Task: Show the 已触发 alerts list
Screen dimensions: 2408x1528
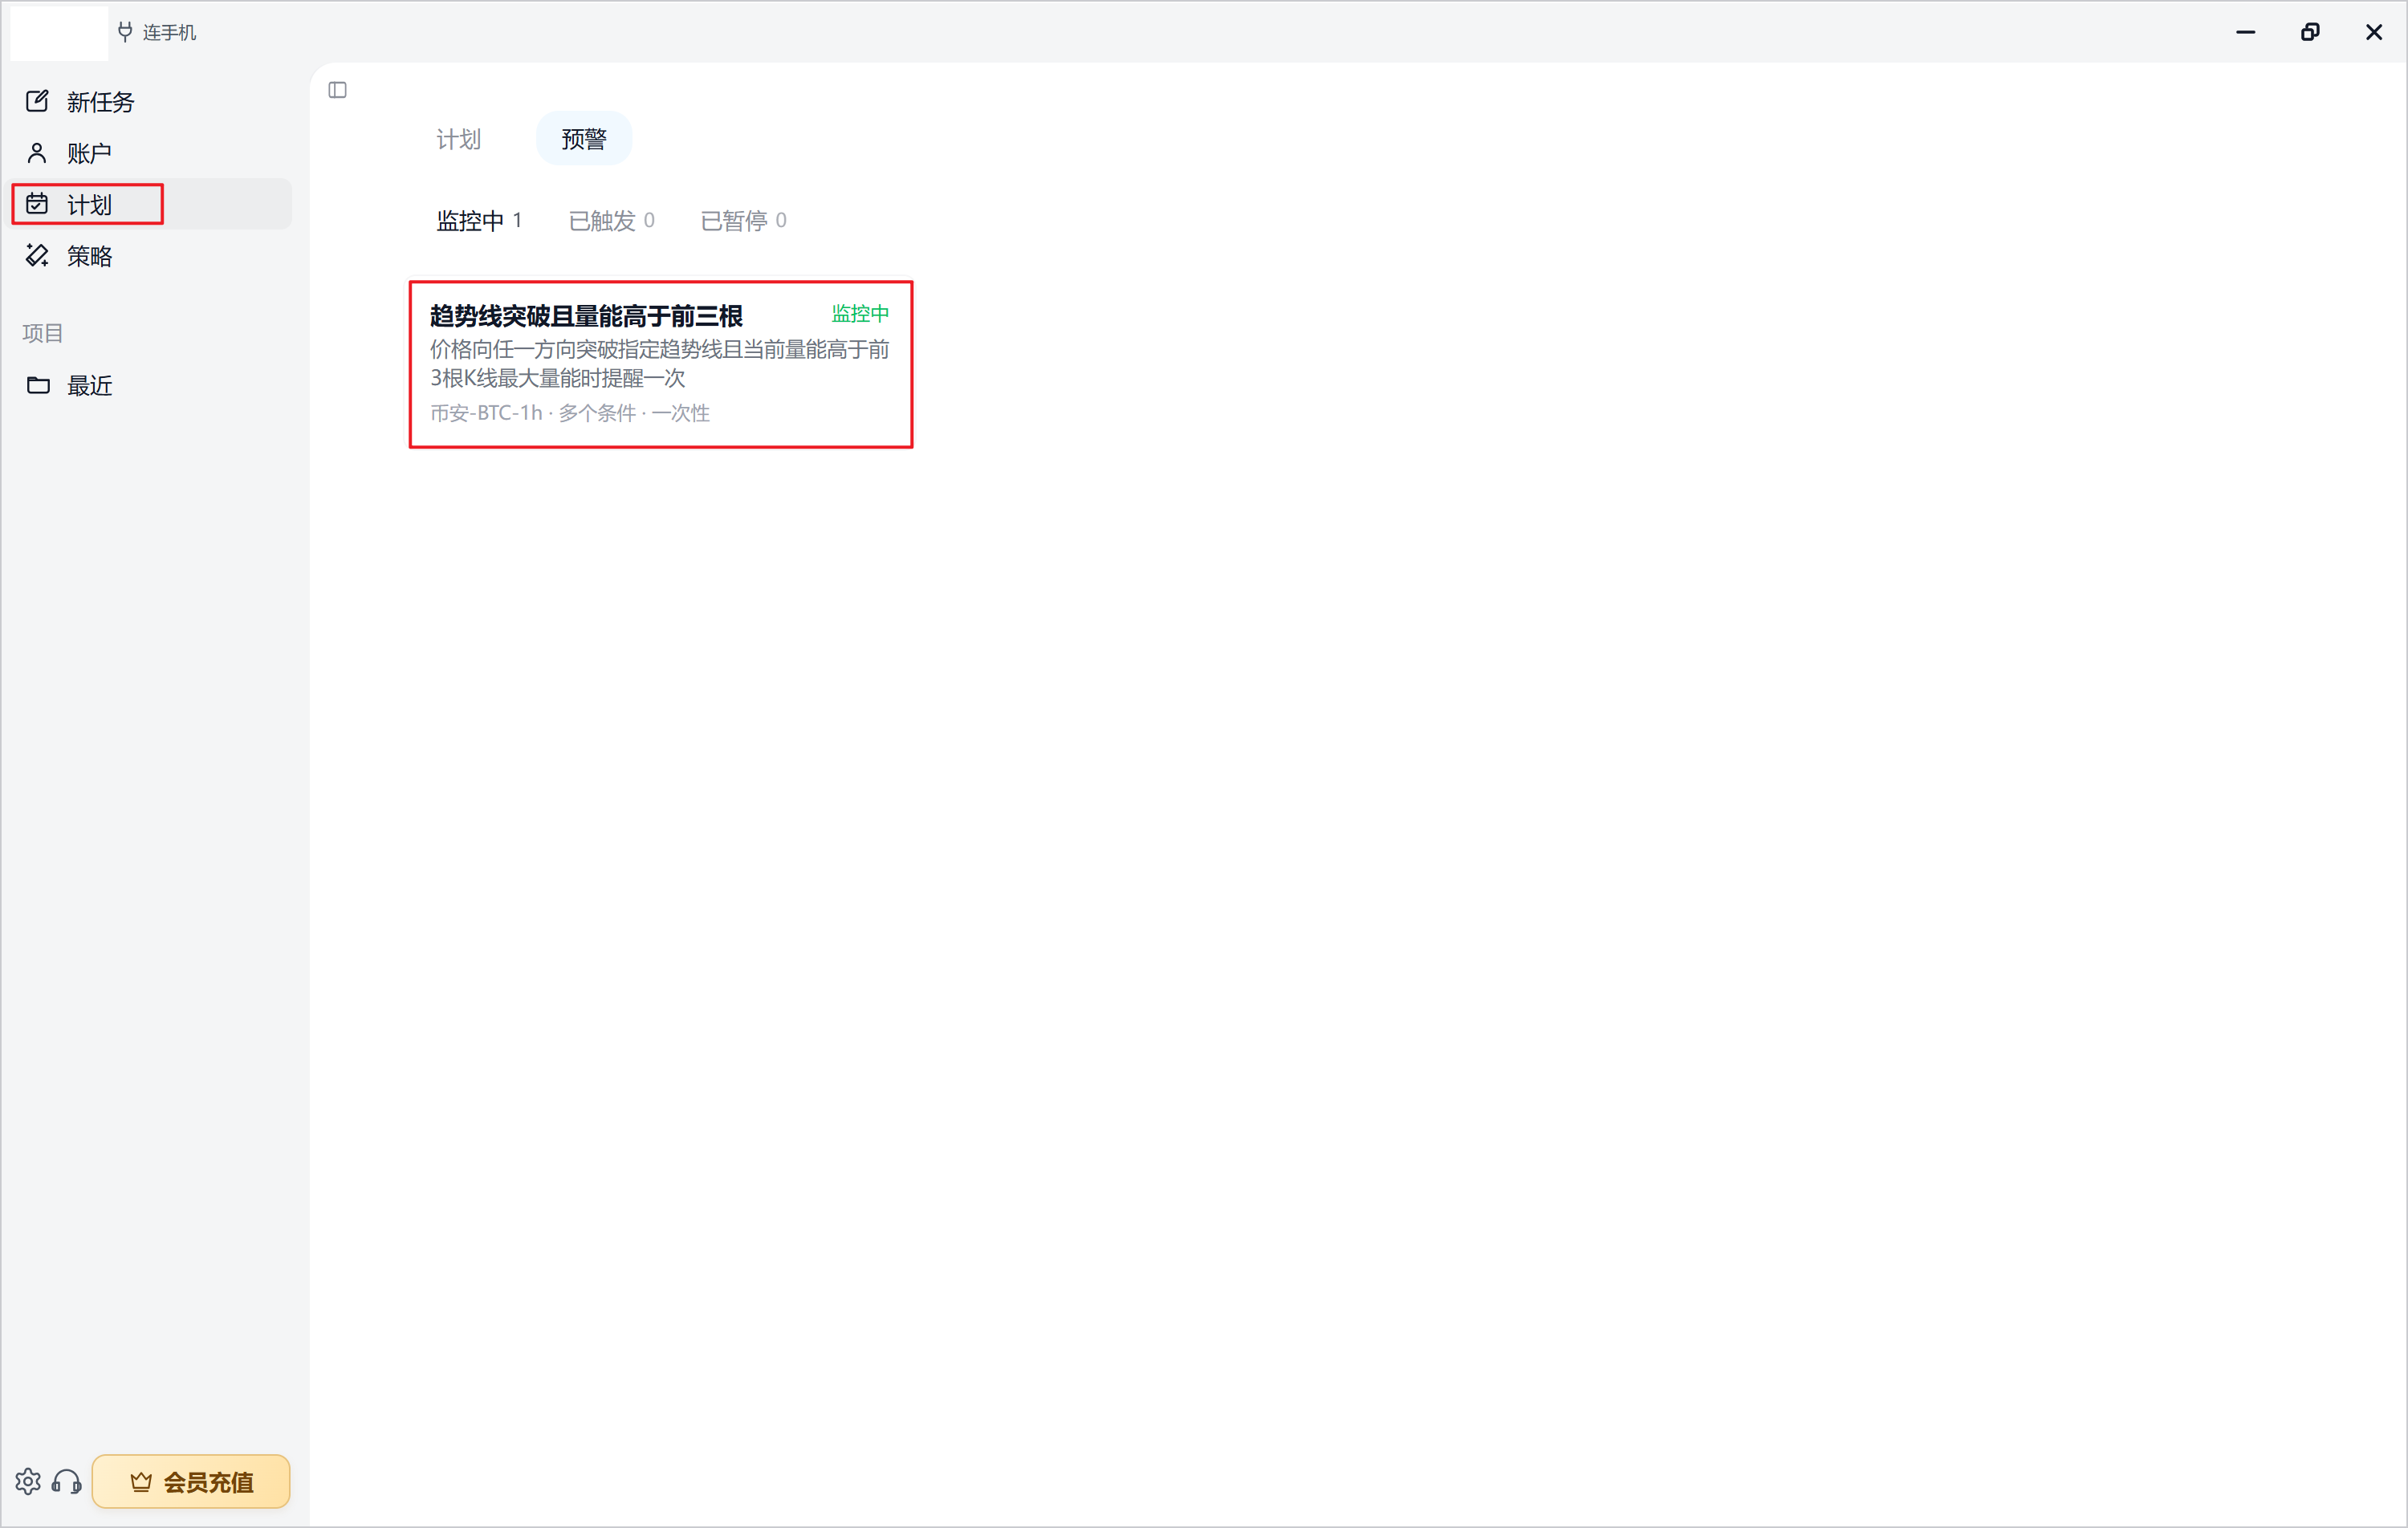Action: pos(612,220)
